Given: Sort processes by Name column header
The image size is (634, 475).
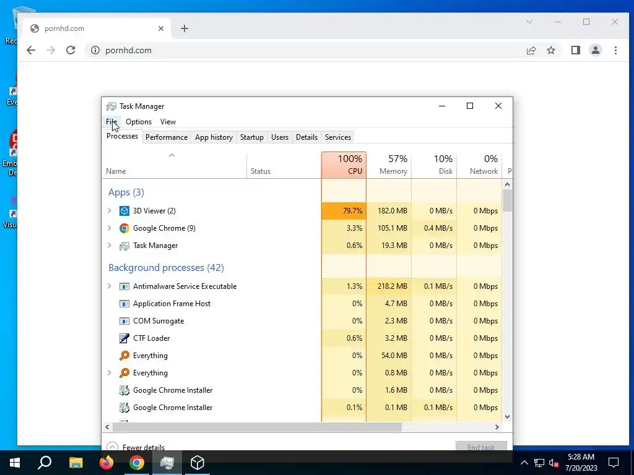Looking at the screenshot, I should click(174, 165).
